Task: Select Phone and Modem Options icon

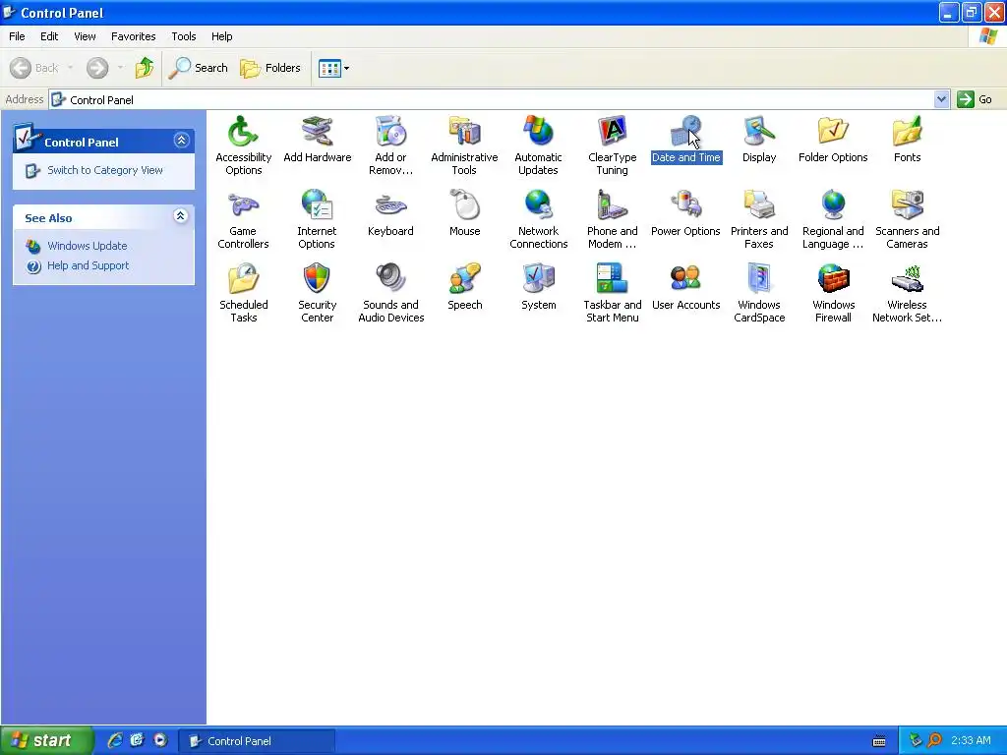Action: [612, 205]
